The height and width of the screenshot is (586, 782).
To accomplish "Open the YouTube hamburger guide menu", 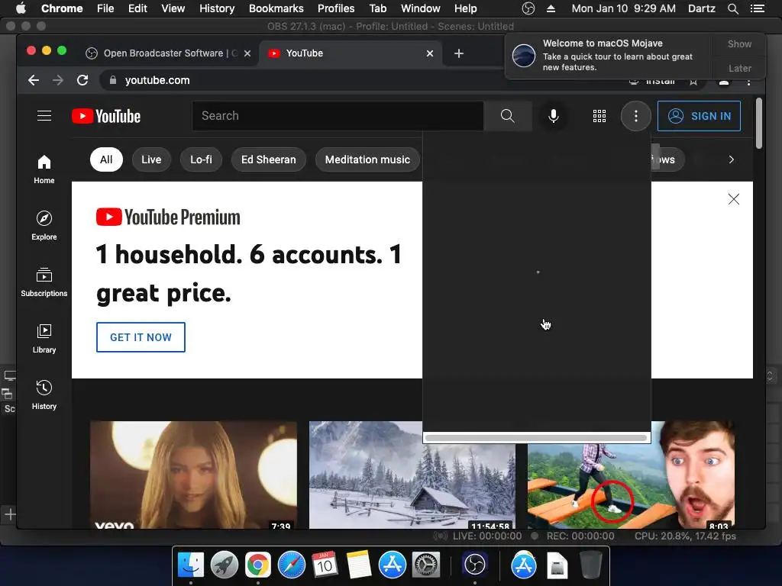I will 44,116.
